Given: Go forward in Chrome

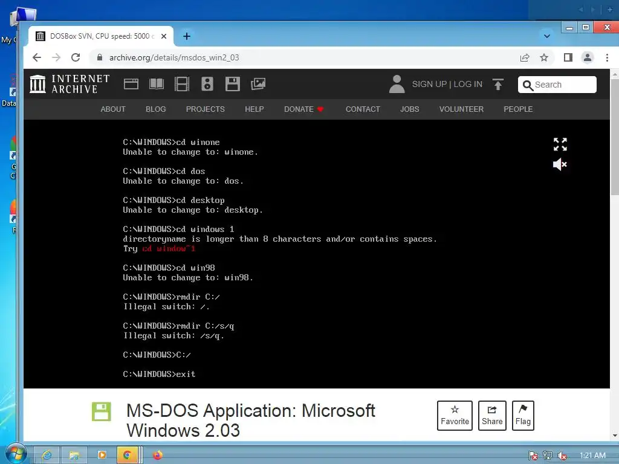Looking at the screenshot, I should click(56, 57).
